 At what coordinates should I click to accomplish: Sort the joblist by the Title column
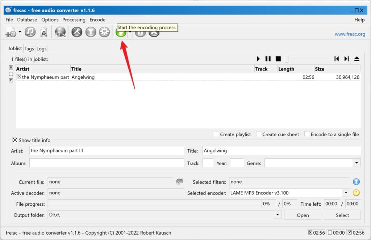click(162, 69)
